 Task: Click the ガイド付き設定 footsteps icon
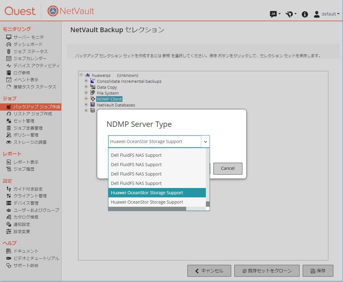pos(9,189)
